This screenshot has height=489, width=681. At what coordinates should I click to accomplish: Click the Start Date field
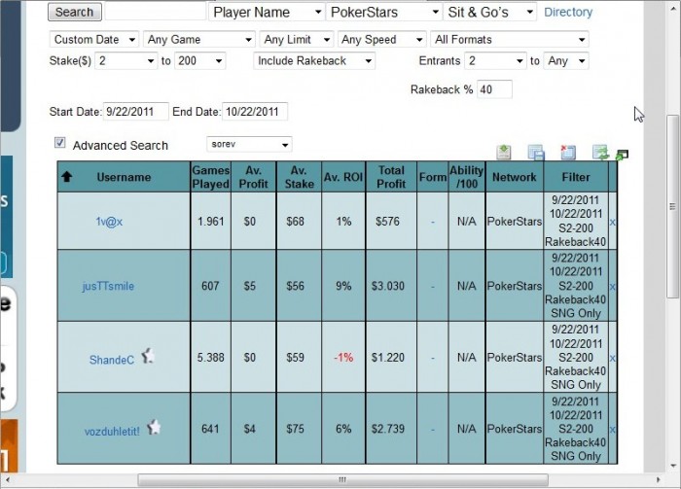[136, 112]
